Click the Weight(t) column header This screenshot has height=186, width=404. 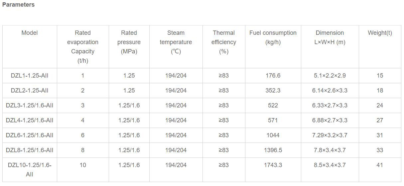coord(380,33)
